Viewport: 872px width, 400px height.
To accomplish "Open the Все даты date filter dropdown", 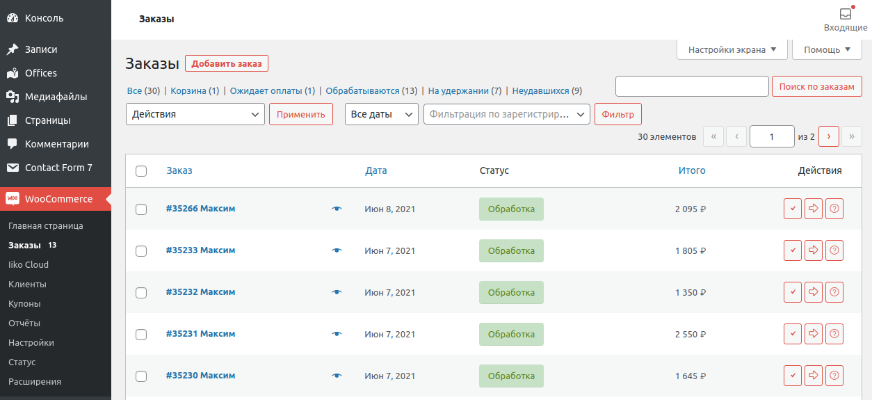I will pos(382,114).
